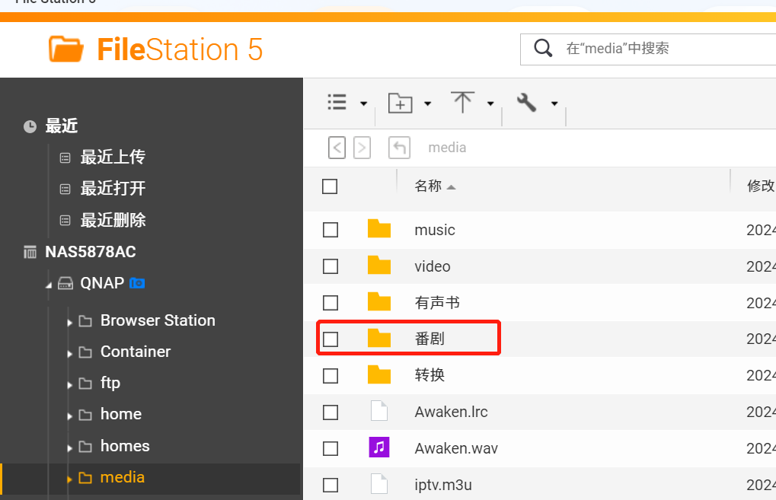The image size is (776, 500).
Task: Open the upload dropdown arrow
Action: coord(490,104)
